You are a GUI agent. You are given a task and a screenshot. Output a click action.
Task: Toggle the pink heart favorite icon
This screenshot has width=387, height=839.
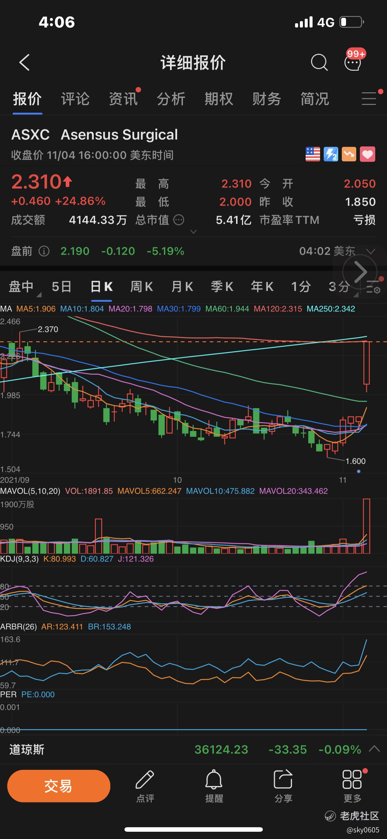pos(367,154)
